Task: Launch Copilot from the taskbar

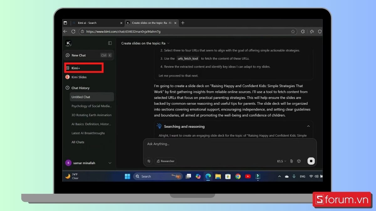Action: (198, 176)
